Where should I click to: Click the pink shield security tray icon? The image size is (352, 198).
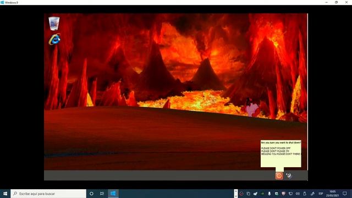pyautogui.click(x=284, y=194)
